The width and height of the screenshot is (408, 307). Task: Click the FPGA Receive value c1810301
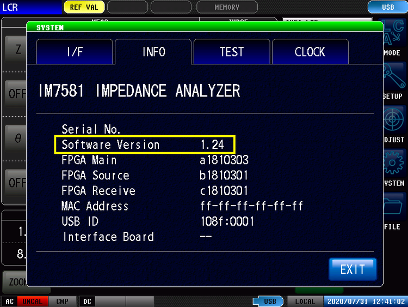click(224, 191)
